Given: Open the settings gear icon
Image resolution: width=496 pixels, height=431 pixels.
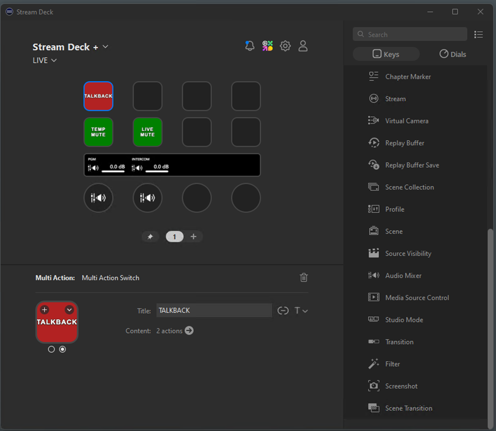Looking at the screenshot, I should [285, 46].
